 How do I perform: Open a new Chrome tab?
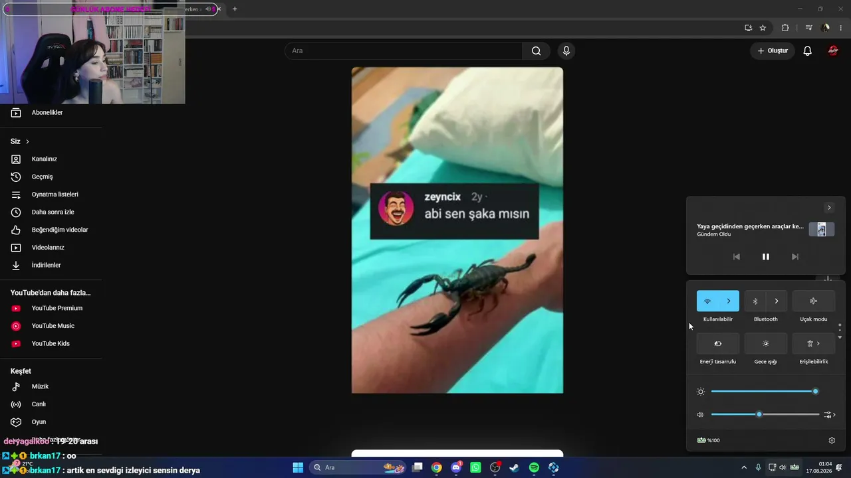click(235, 9)
